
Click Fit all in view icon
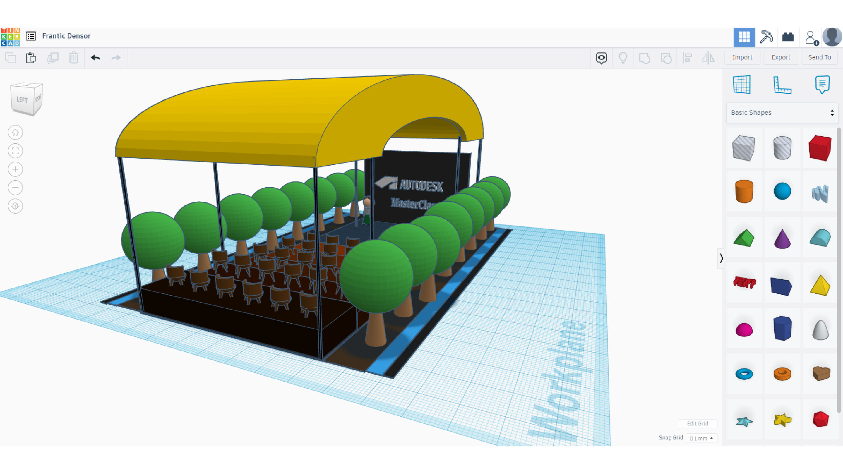pos(15,151)
